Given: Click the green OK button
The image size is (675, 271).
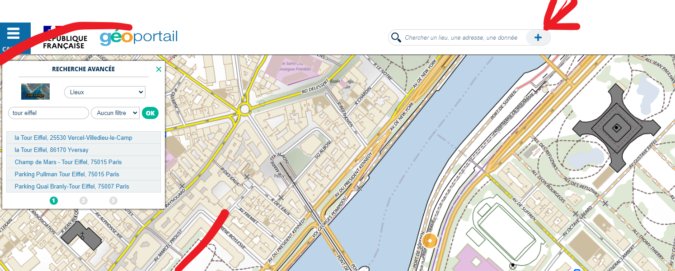Looking at the screenshot, I should (x=150, y=113).
